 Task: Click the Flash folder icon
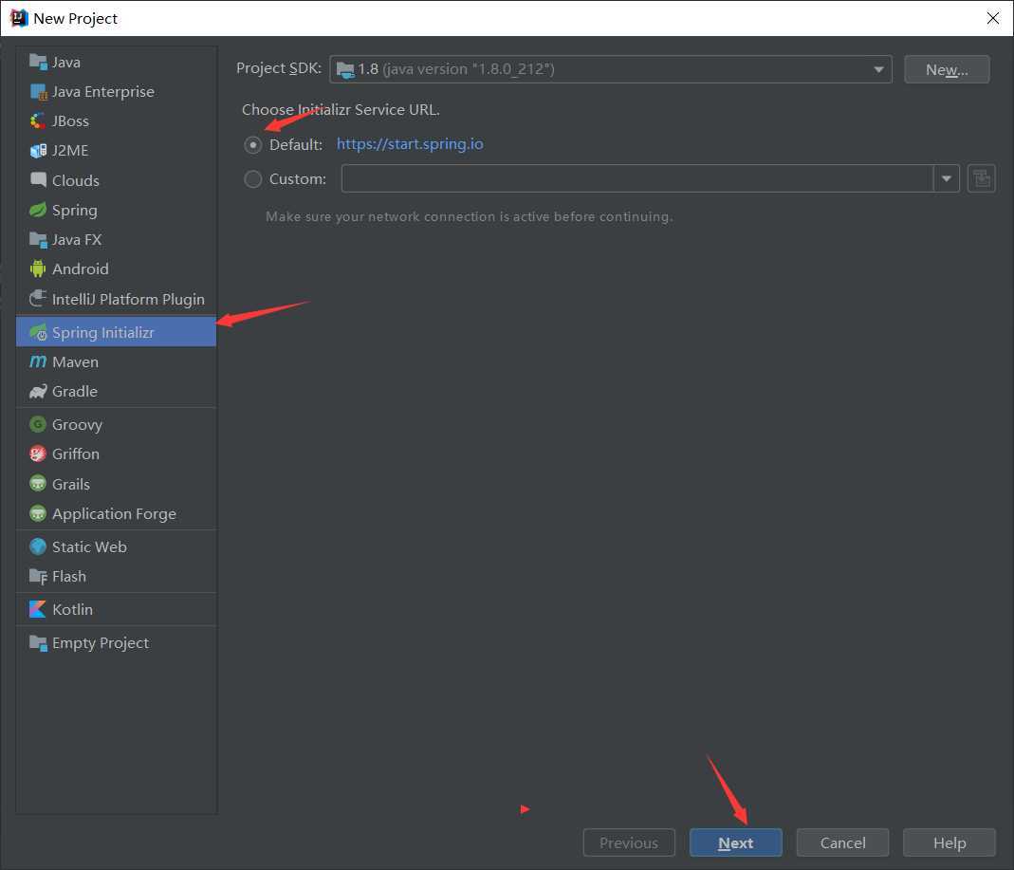[38, 576]
